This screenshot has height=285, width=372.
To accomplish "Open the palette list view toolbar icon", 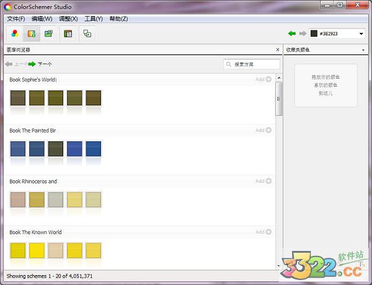I will (x=68, y=33).
